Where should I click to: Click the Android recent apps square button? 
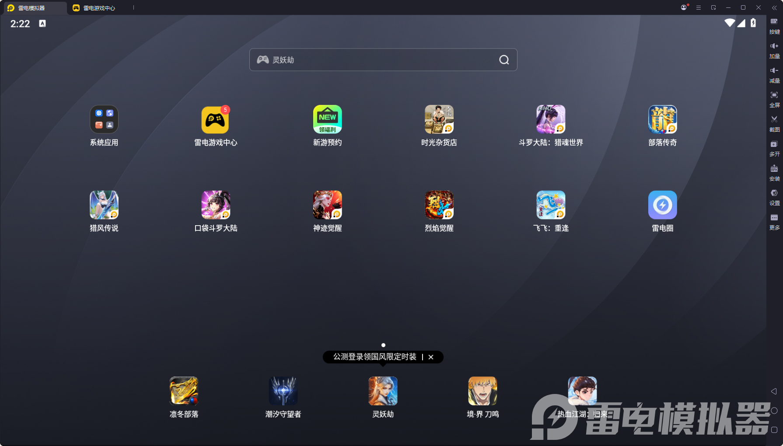774,430
